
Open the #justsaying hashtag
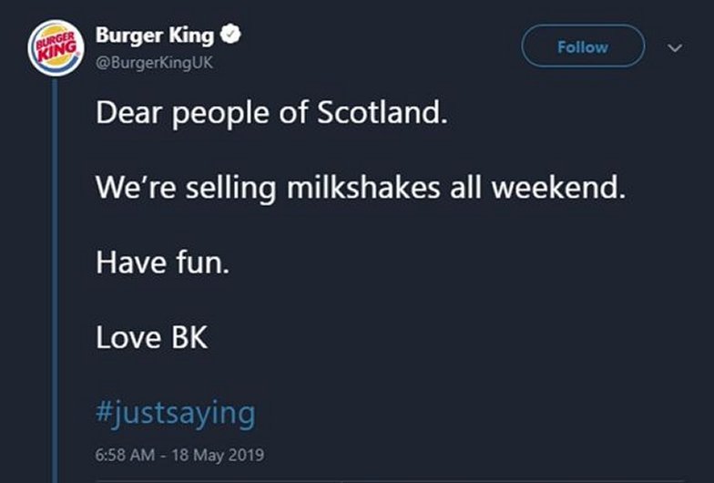(x=175, y=413)
